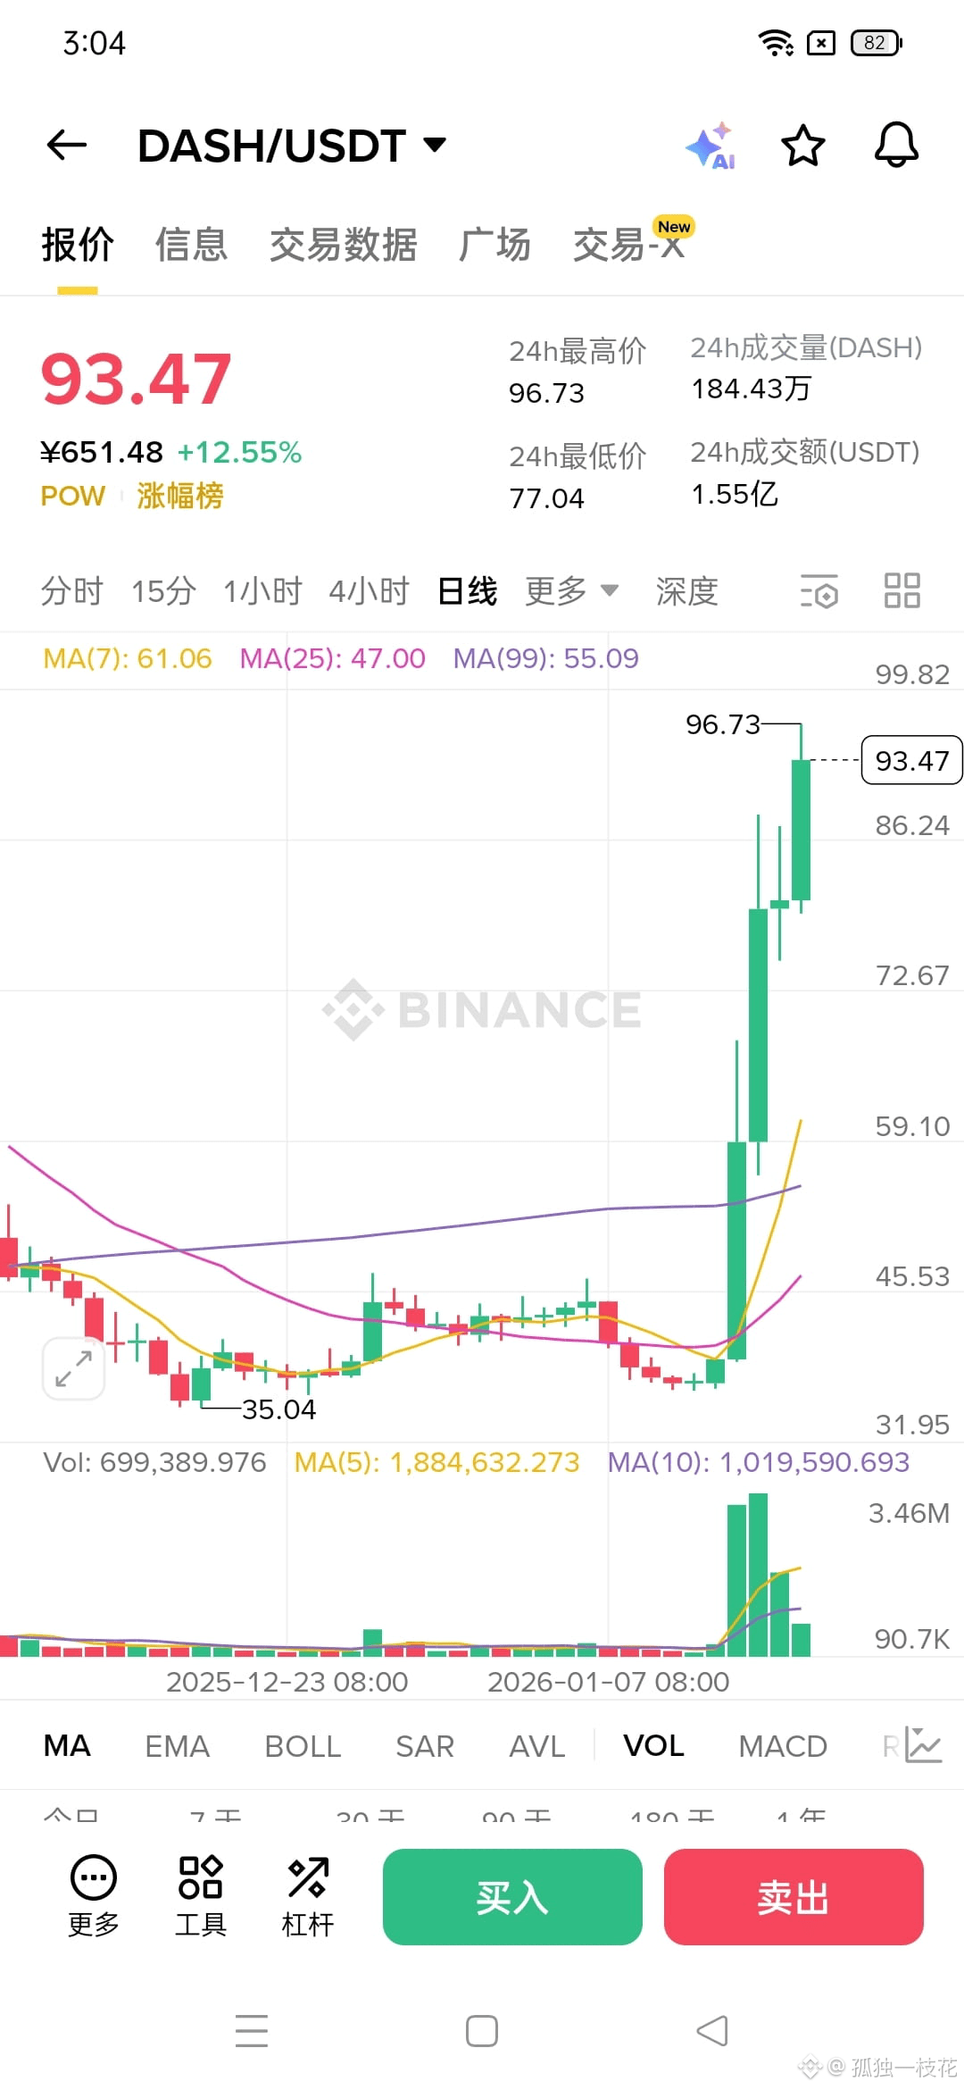
Task: Tap ¥651.48 converted price
Action: click(102, 452)
